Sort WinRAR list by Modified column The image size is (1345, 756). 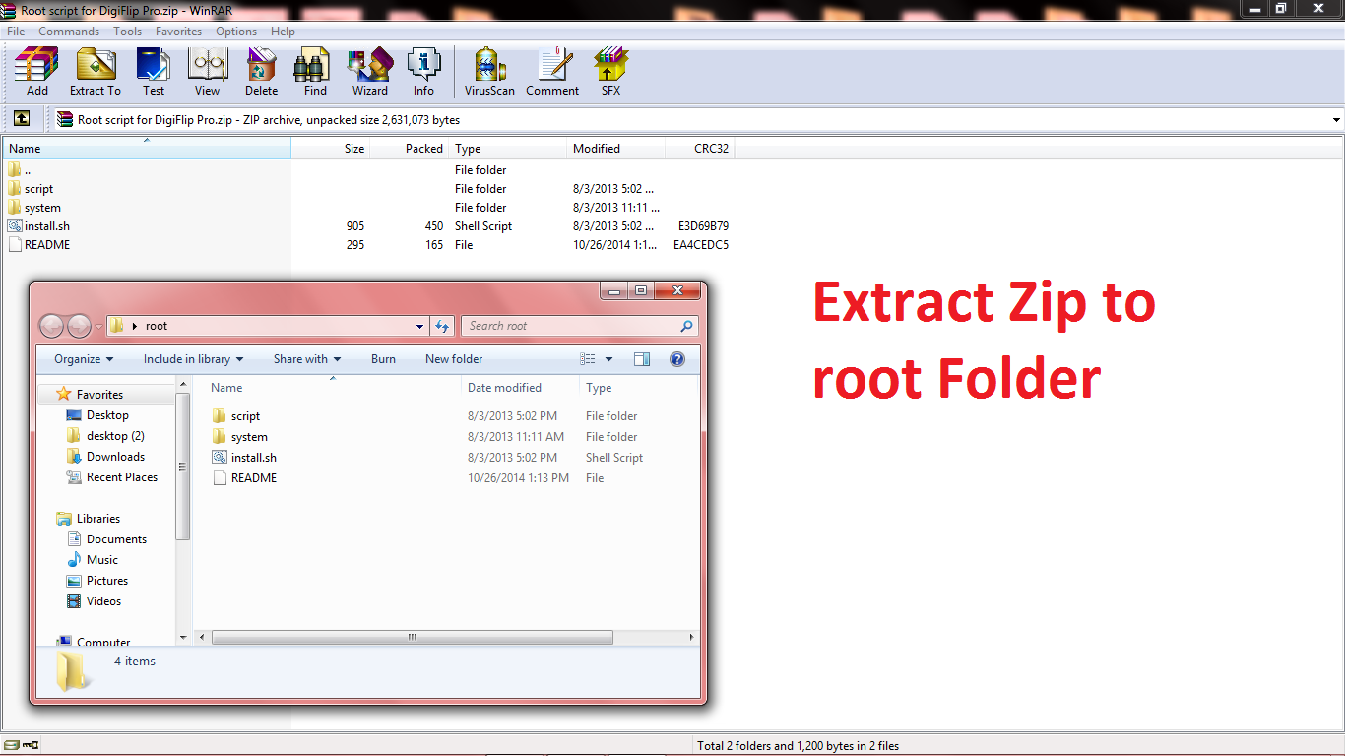617,149
